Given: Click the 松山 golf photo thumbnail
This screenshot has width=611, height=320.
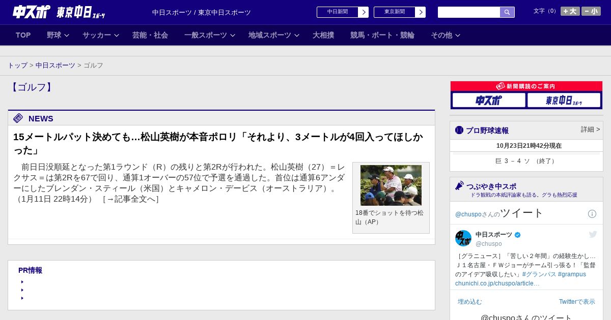Looking at the screenshot, I should [x=391, y=185].
